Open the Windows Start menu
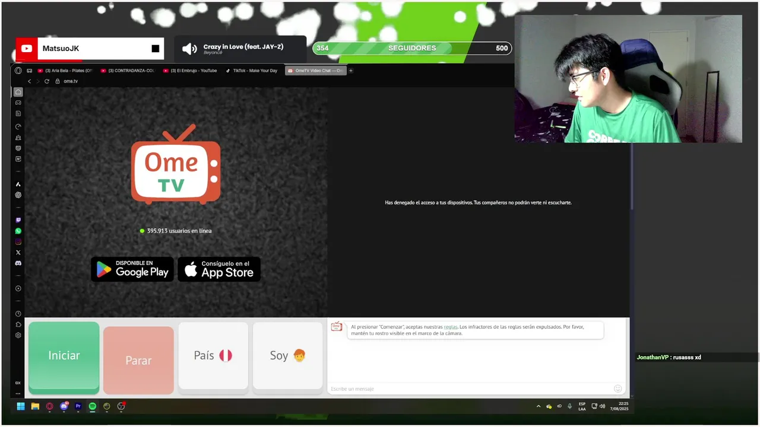Viewport: 760px width, 427px height. 21,406
